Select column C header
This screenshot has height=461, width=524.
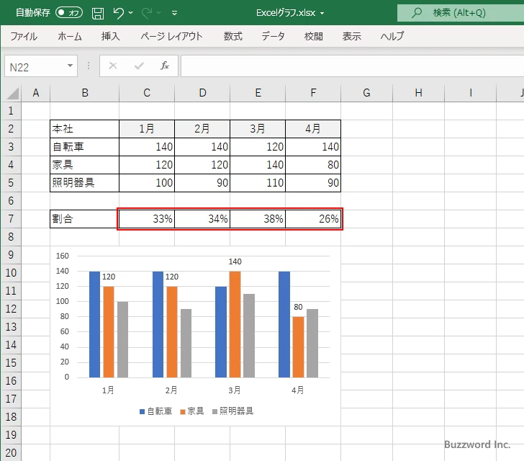click(147, 93)
